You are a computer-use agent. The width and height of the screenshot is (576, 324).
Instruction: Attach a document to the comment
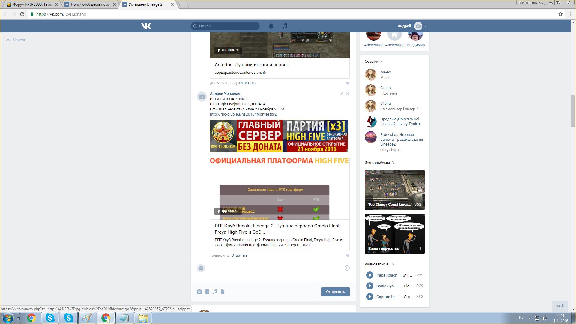[x=223, y=292]
